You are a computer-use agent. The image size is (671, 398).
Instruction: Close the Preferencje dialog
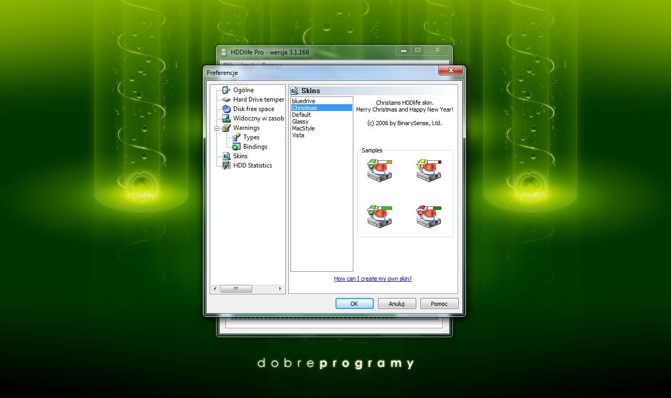450,71
